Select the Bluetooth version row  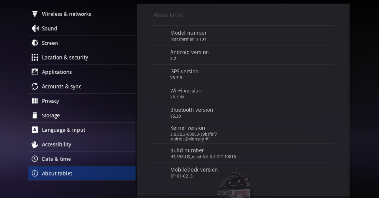(242, 113)
